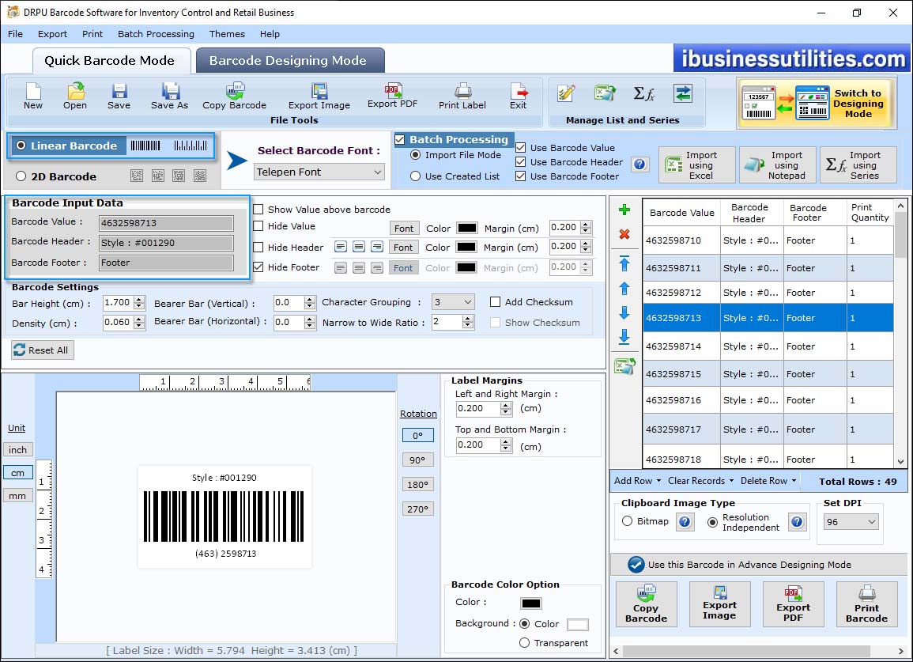Set rotation to 90° button

tap(417, 460)
